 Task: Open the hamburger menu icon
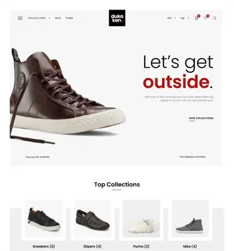coord(20,18)
